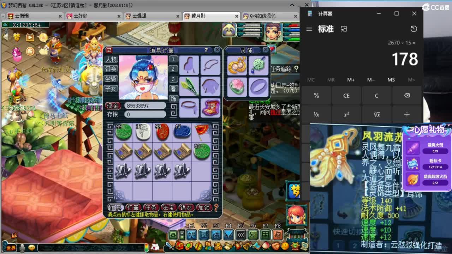The width and height of the screenshot is (452, 254).
Task: Click the 加锁 lock button
Action: (203, 208)
